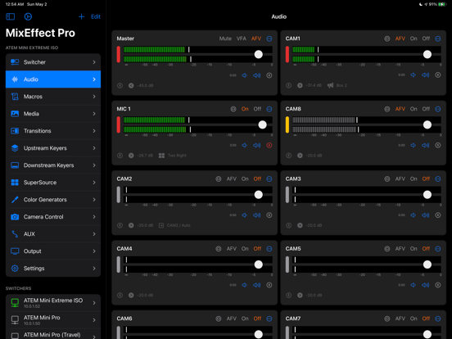This screenshot has width=452, height=339.
Task: Collapse the CAM1 card with its circle-minus icon
Action: click(x=438, y=38)
